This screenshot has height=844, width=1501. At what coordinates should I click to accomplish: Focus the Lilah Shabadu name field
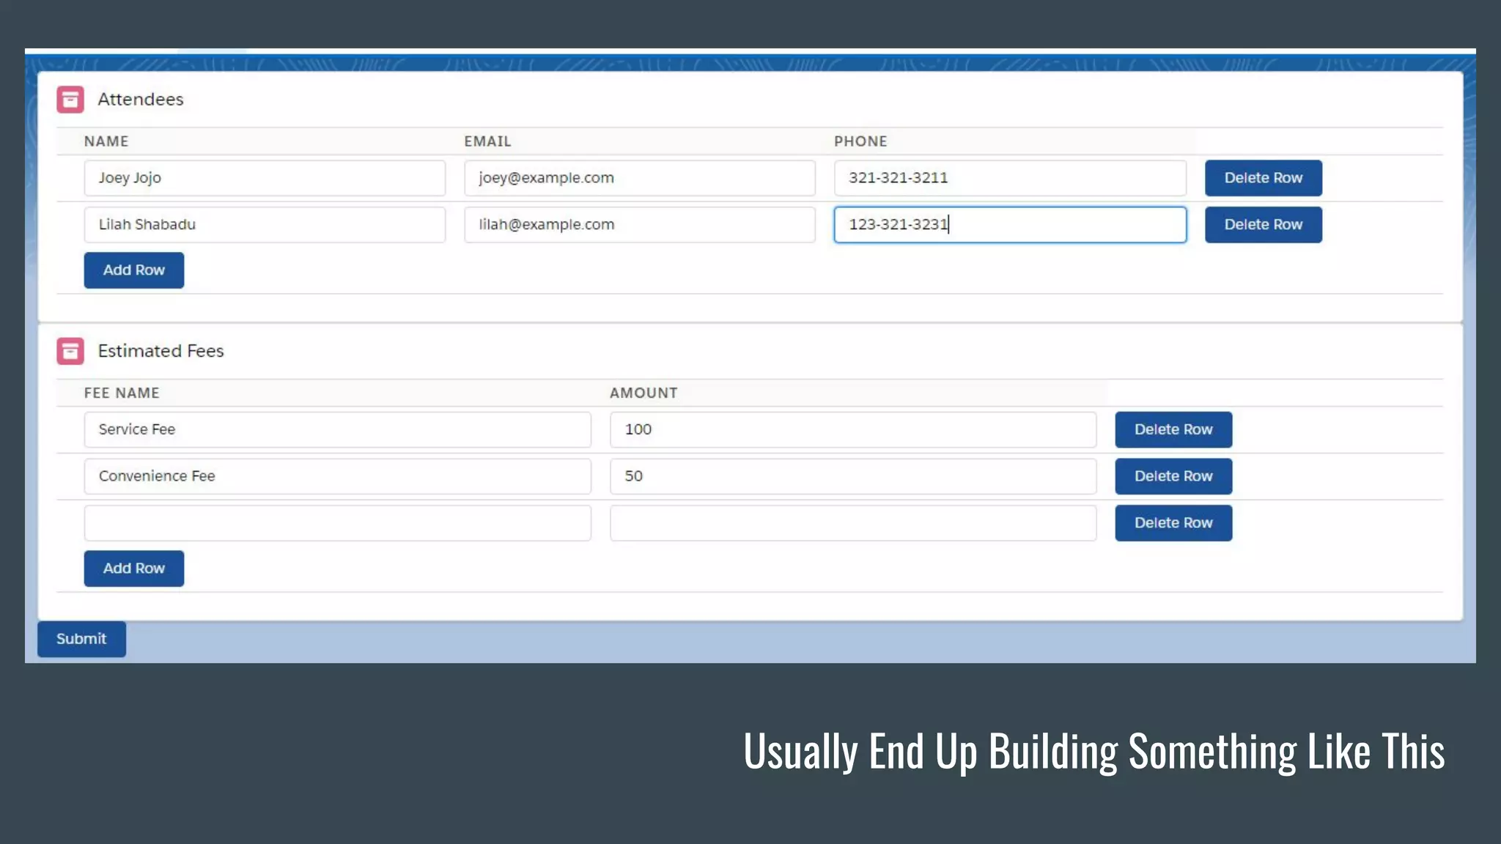264,225
